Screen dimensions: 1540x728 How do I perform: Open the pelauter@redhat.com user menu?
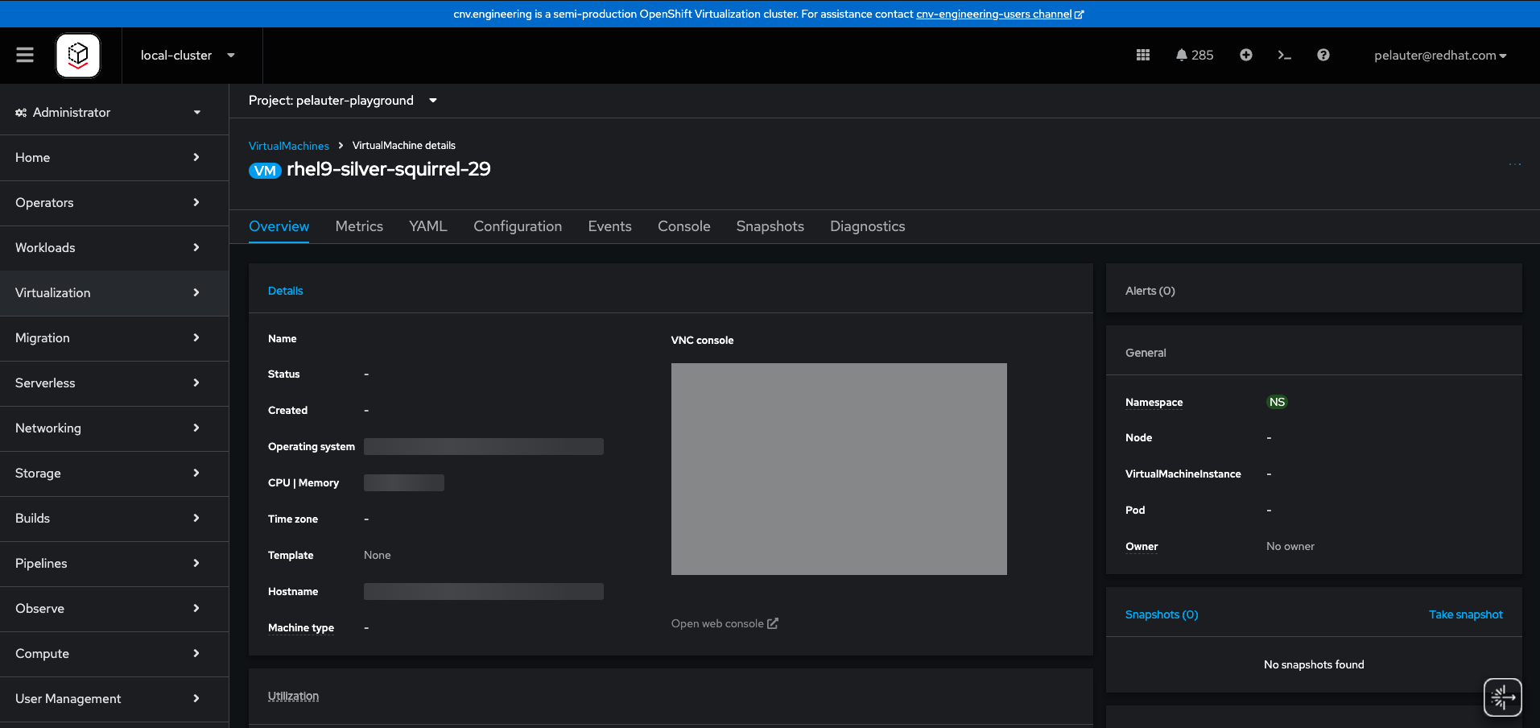[1440, 56]
